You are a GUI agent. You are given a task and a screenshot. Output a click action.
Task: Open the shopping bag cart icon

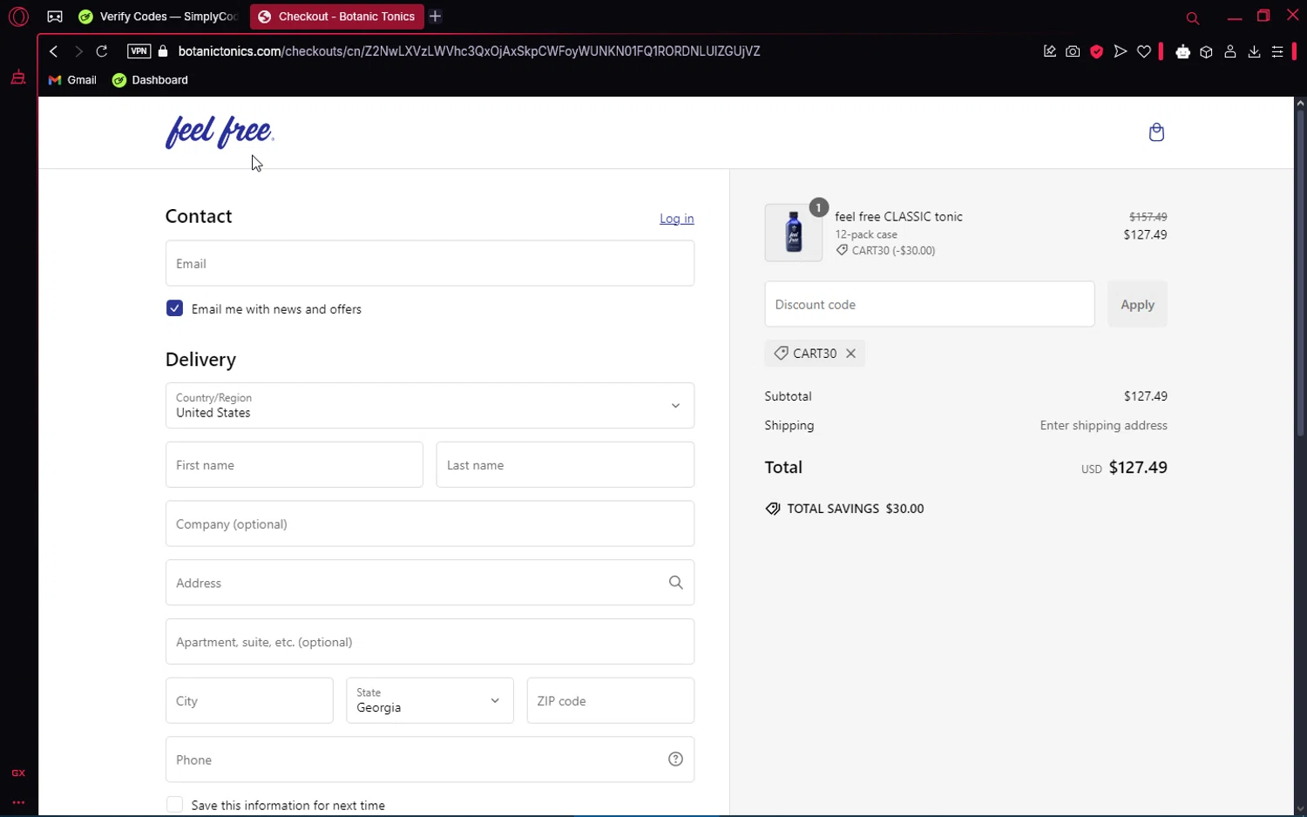pyautogui.click(x=1156, y=132)
